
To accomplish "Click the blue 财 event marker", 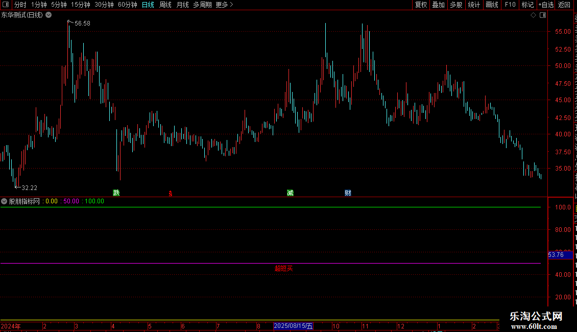I will point(348,193).
